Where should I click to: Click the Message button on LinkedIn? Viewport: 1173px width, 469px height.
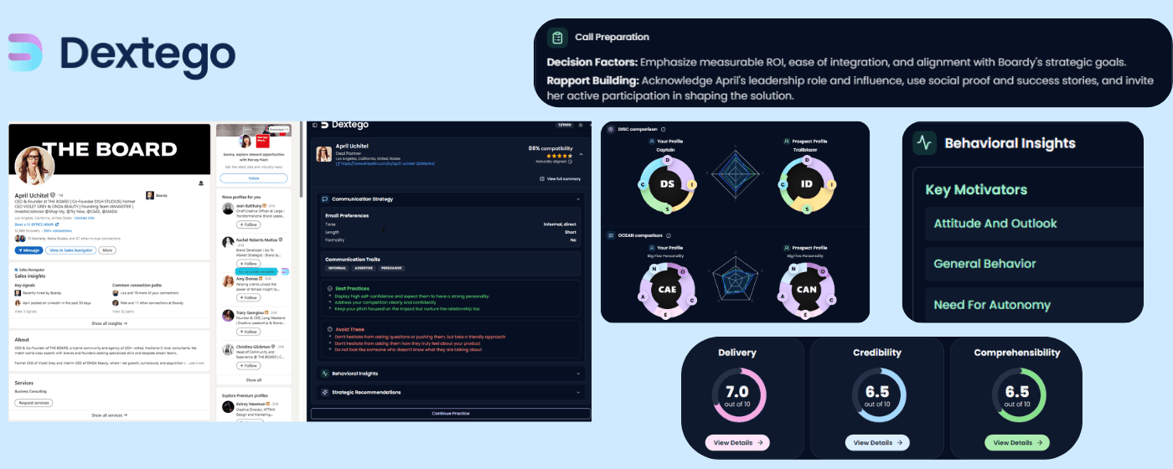point(28,250)
